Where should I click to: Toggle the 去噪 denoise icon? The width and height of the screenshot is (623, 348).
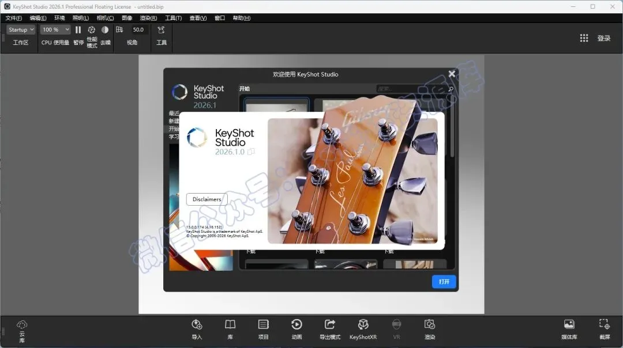point(105,30)
